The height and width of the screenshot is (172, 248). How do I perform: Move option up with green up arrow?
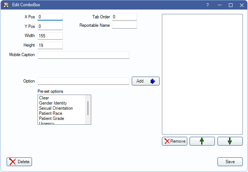(x=202, y=141)
